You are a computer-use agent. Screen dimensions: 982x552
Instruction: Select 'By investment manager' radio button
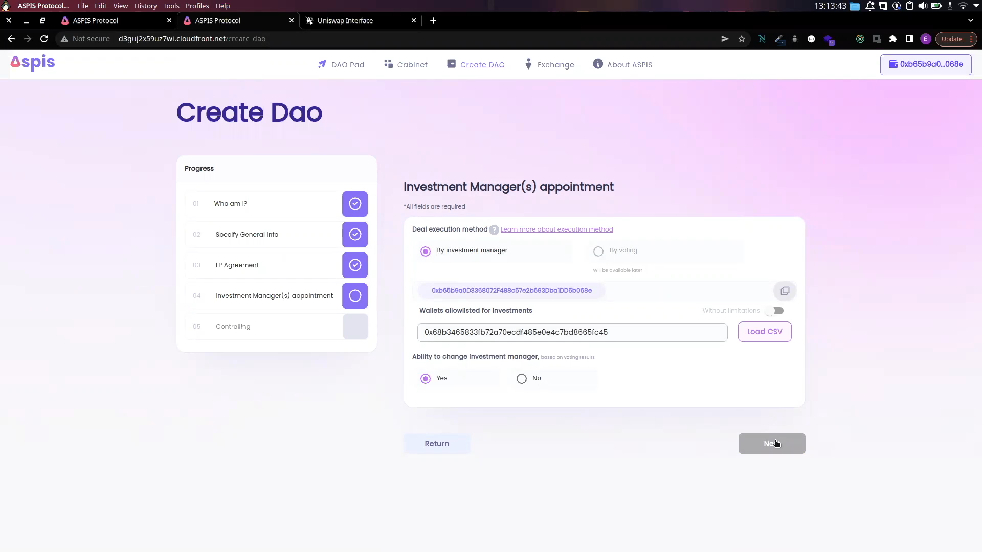click(x=426, y=251)
